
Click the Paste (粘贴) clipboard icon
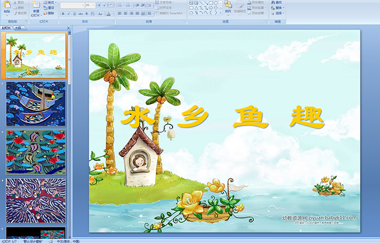point(7,5)
